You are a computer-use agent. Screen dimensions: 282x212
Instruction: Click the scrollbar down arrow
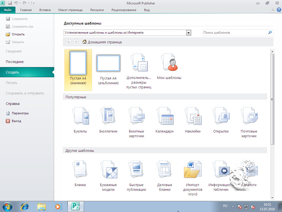(x=272, y=198)
